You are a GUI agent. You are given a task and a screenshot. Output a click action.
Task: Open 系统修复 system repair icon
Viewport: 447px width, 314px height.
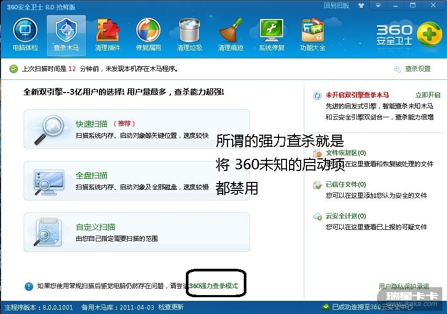tap(272, 35)
